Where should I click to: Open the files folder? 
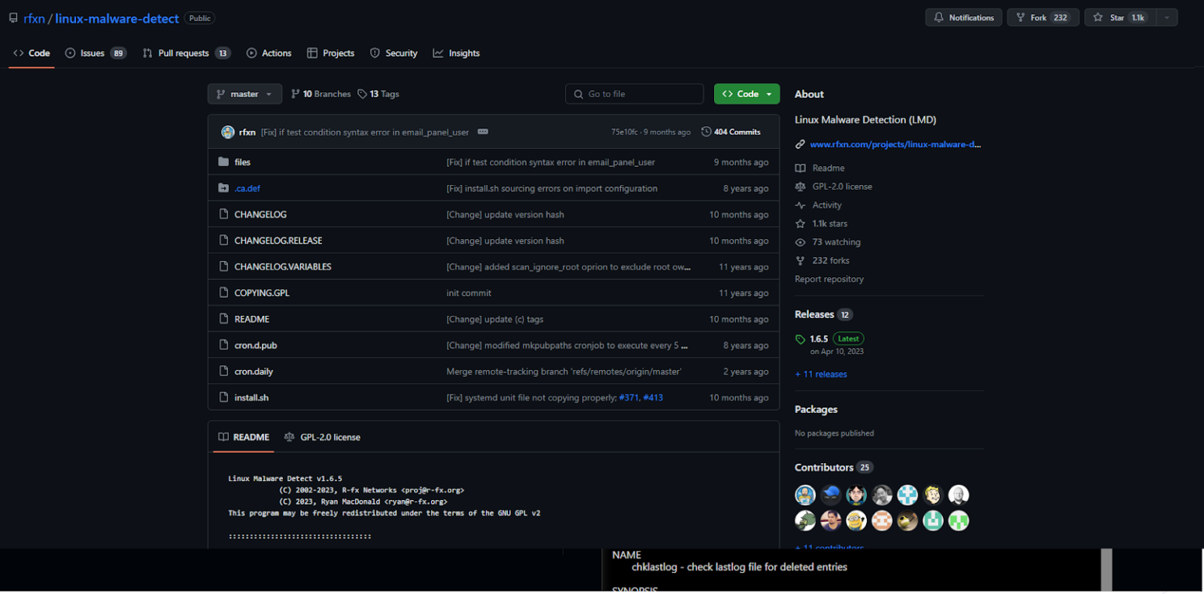(242, 162)
